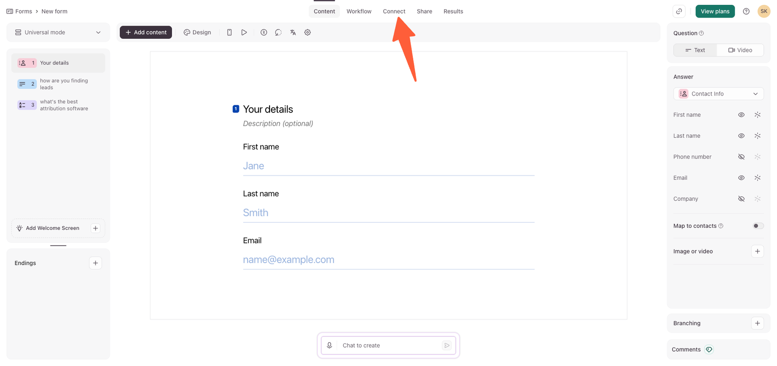Click the send arrow in Chat to create
The width and height of the screenshot is (777, 366).
pos(447,345)
